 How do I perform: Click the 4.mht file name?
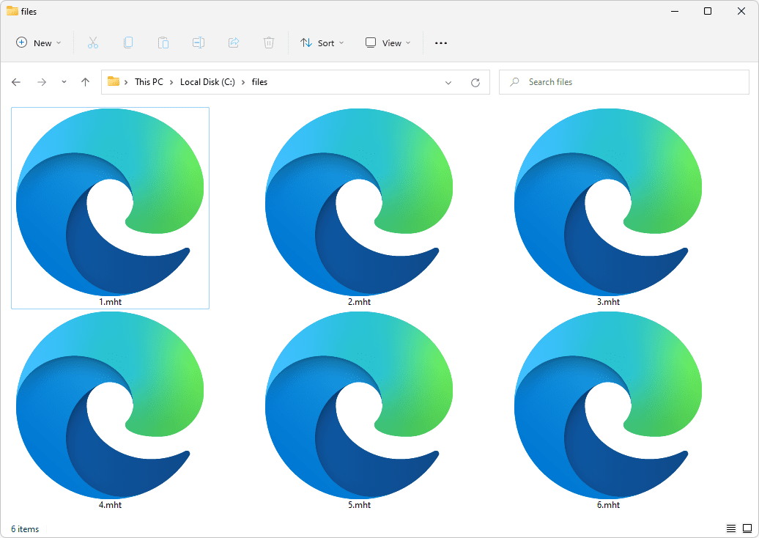[x=111, y=504]
